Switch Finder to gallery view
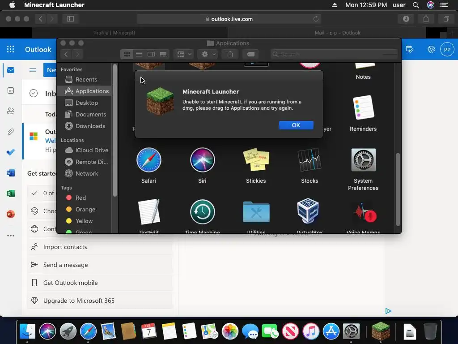Image resolution: width=458 pixels, height=344 pixels. coord(163,54)
